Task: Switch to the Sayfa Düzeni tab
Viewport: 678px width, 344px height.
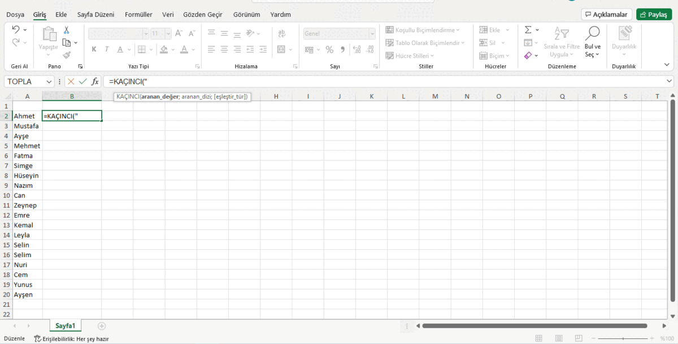Action: pos(95,15)
